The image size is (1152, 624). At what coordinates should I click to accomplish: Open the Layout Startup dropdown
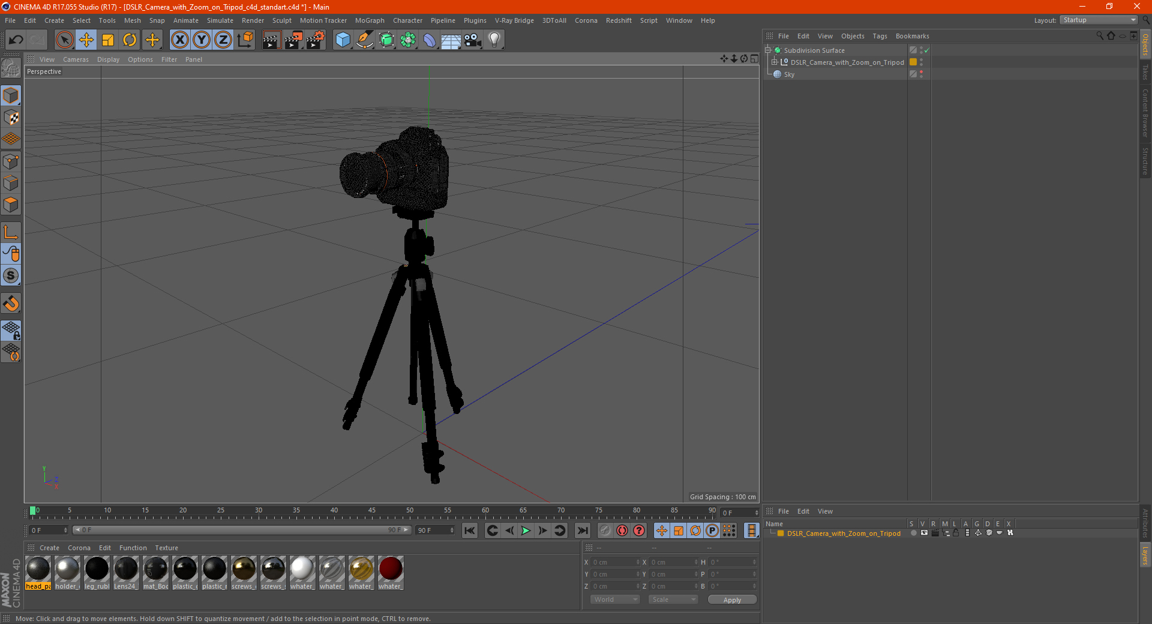pyautogui.click(x=1099, y=20)
